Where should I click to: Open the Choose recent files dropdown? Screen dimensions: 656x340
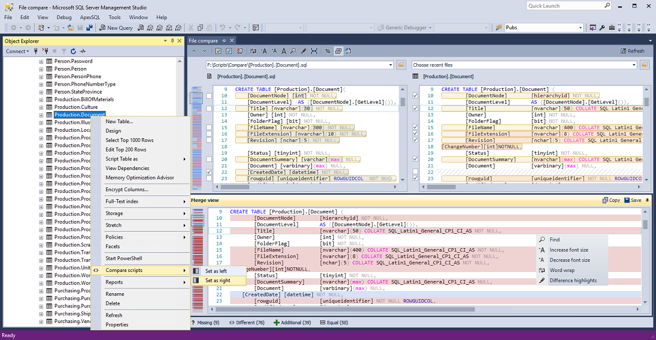(x=634, y=65)
